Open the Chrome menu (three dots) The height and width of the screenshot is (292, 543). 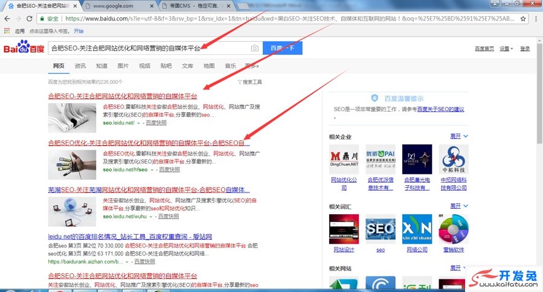536,19
